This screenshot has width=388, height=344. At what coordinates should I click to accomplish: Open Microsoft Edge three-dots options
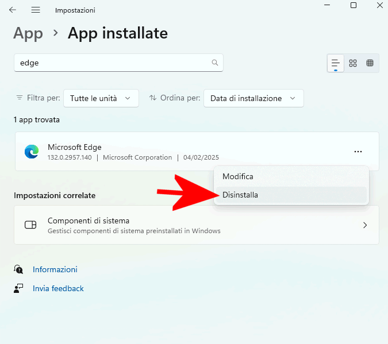pyautogui.click(x=358, y=152)
